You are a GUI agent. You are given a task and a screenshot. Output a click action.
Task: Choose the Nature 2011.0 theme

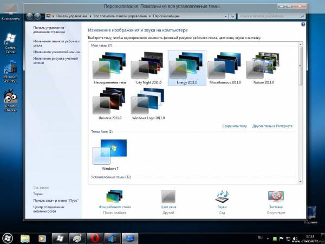[x=263, y=68]
